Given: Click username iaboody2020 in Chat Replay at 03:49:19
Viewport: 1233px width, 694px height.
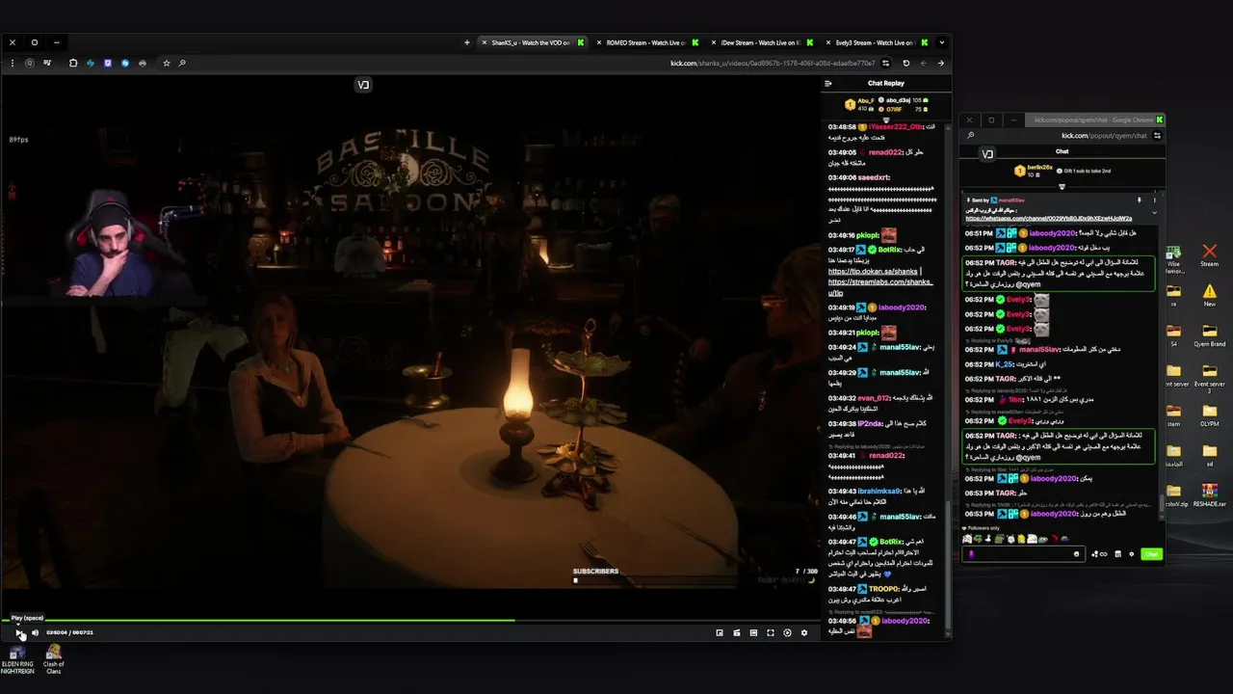Looking at the screenshot, I should pyautogui.click(x=903, y=307).
